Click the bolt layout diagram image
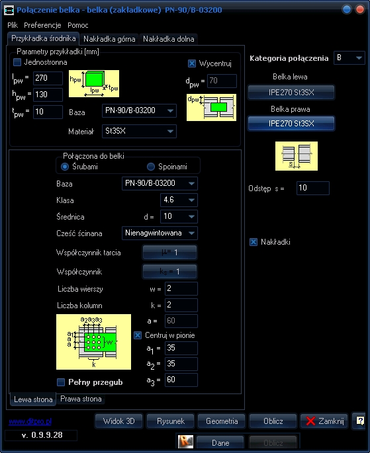This screenshot has width=370, height=453. 93,342
